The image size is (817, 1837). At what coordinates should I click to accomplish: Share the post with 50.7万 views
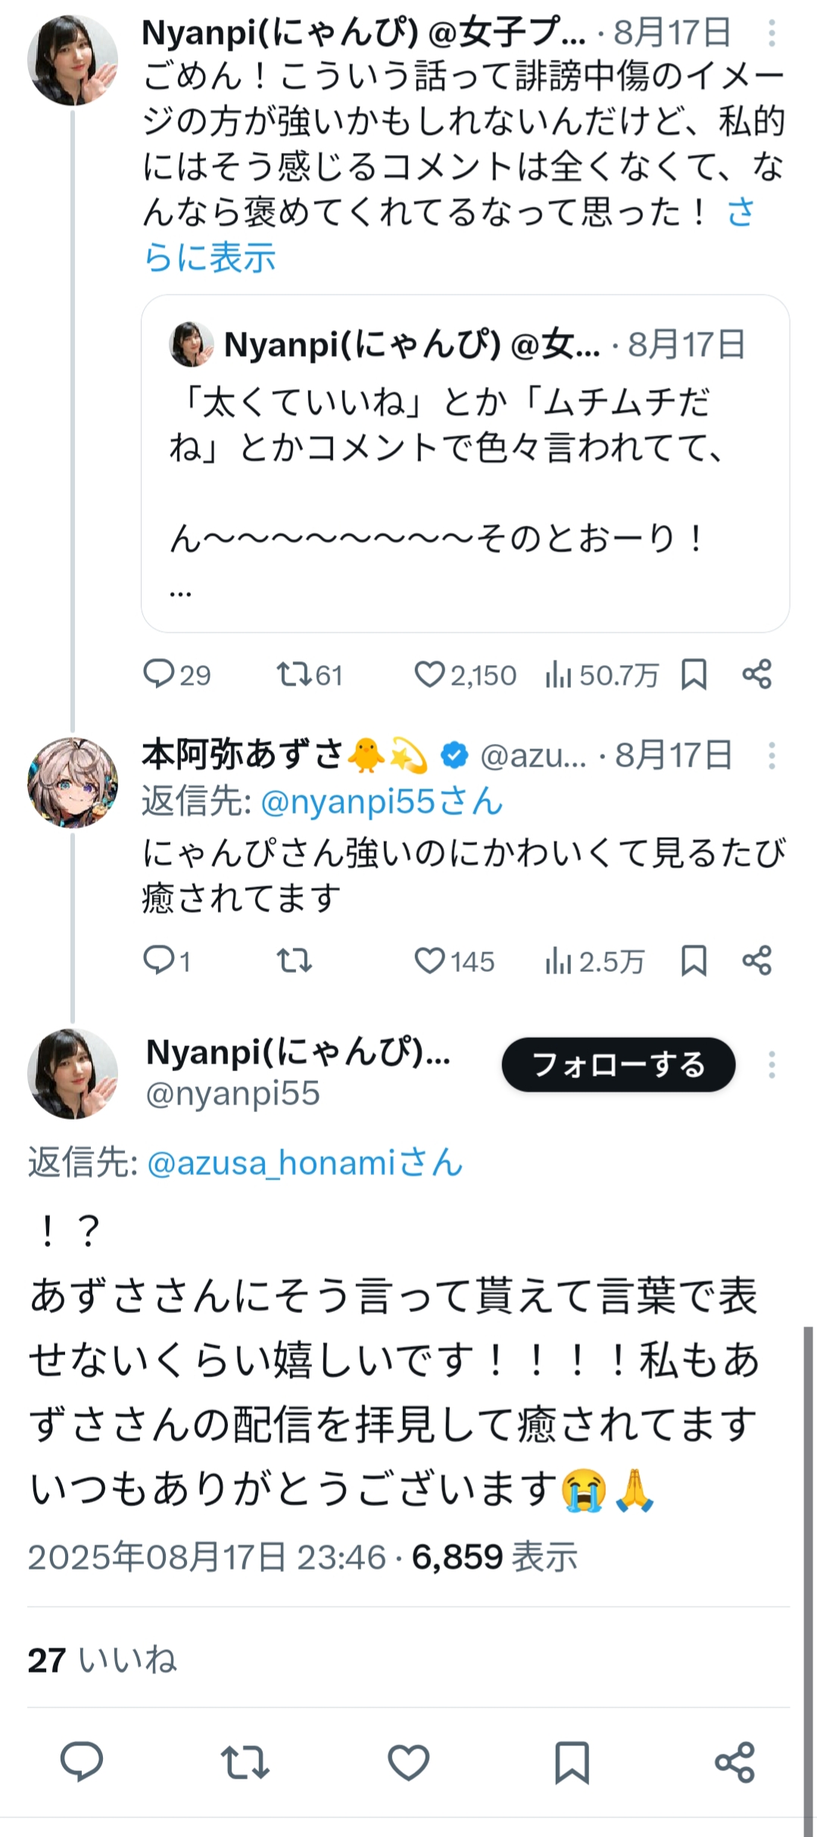tap(756, 673)
